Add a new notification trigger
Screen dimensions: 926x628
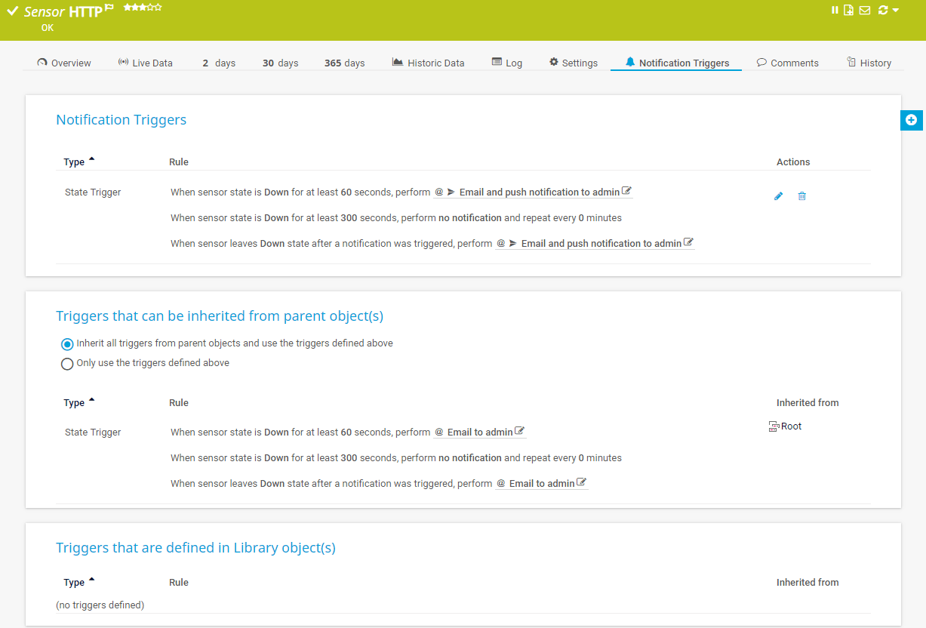(911, 120)
